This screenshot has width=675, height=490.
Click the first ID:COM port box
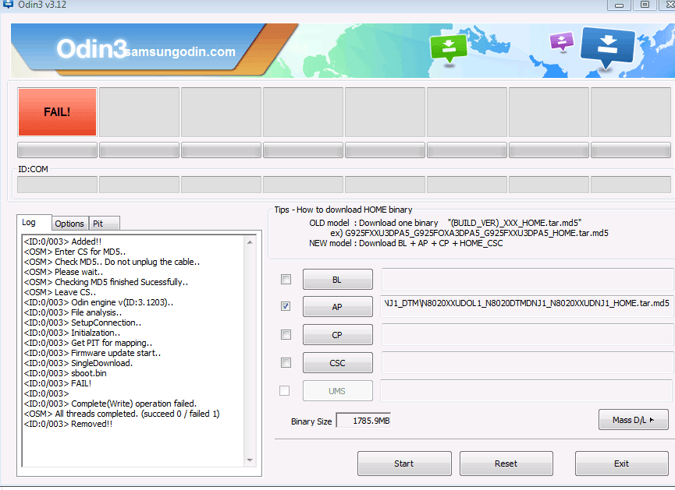pyautogui.click(x=57, y=185)
